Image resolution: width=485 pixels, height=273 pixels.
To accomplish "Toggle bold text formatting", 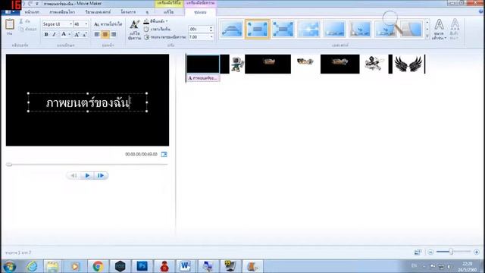I will click(x=46, y=34).
